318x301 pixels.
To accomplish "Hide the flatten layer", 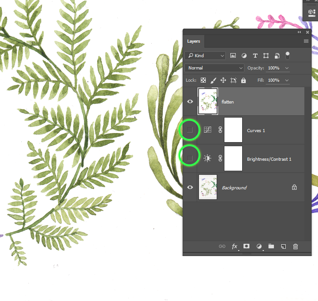I will (x=190, y=102).
